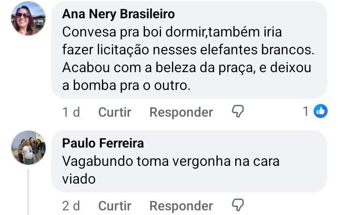The height and width of the screenshot is (215, 338).
Task: Click thumbs-down icon under Paulo Ferreira's comment
Action: (238, 206)
